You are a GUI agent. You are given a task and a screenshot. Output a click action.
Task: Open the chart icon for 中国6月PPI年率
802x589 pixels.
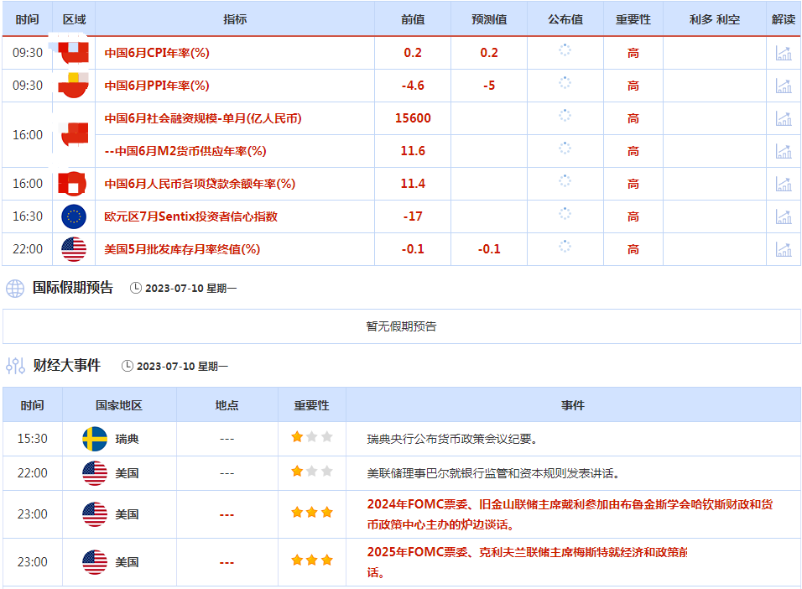784,86
